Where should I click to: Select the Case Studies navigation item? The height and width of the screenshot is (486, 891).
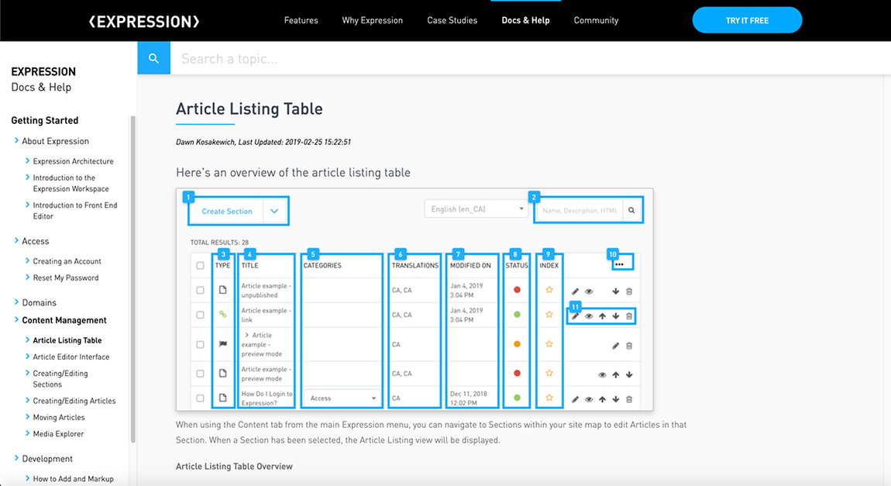[x=452, y=20]
